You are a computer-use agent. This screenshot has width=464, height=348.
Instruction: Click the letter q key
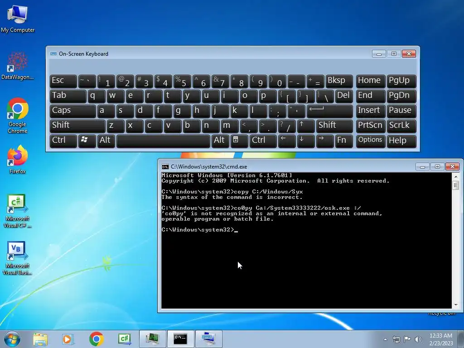click(97, 97)
